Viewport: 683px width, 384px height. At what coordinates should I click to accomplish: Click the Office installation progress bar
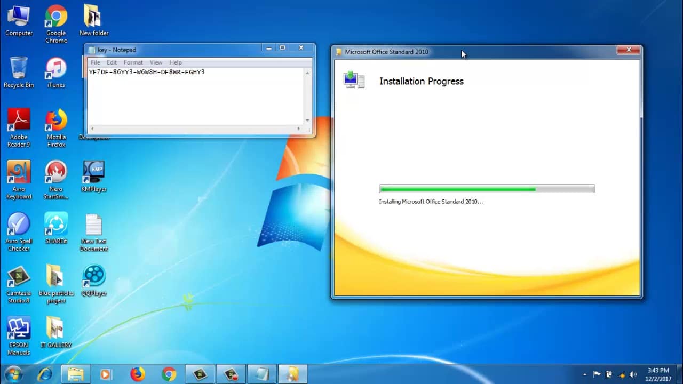487,189
